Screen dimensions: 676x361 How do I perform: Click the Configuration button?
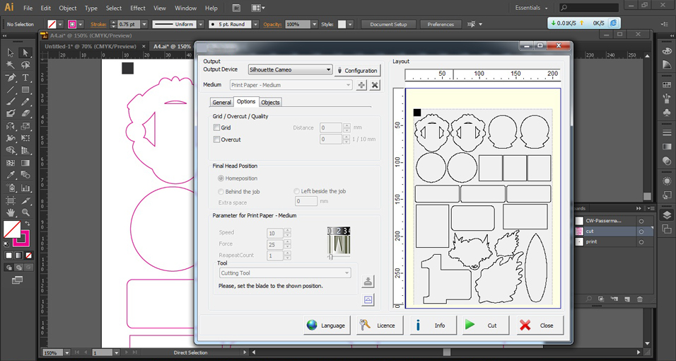coord(357,71)
